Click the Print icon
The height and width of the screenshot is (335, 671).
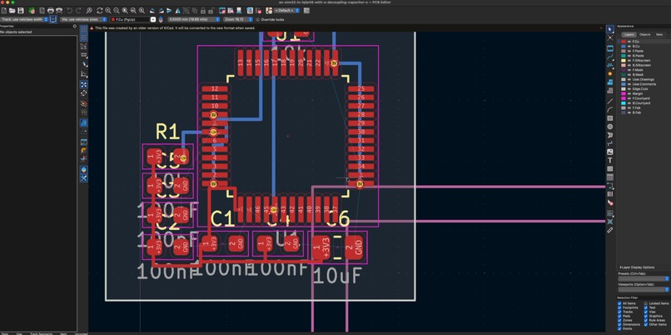(51, 11)
